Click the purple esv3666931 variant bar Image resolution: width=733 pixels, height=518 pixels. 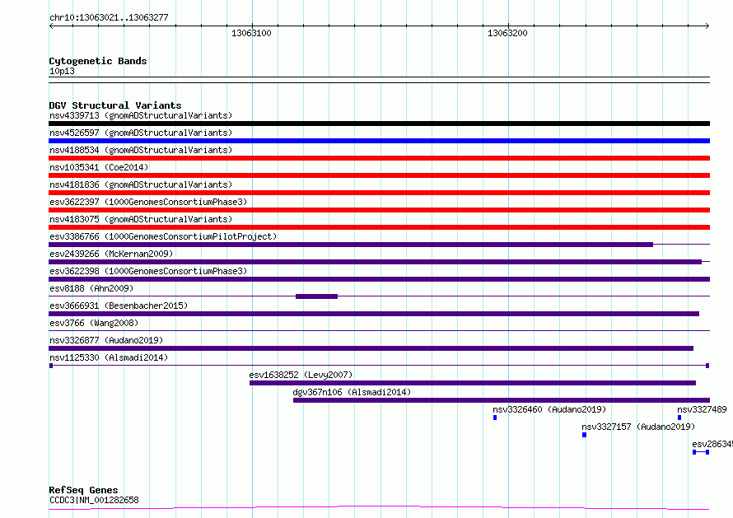pos(374,314)
